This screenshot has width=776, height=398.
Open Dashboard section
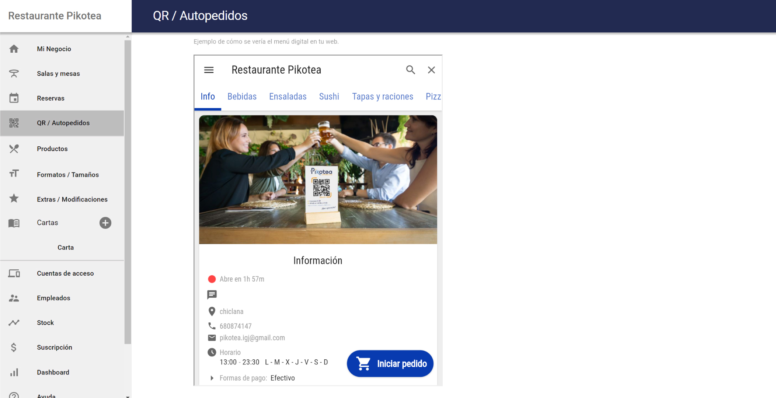pyautogui.click(x=62, y=372)
